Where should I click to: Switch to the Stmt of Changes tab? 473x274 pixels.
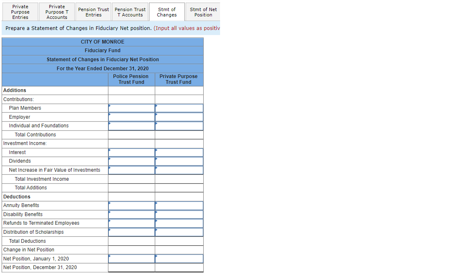click(167, 12)
